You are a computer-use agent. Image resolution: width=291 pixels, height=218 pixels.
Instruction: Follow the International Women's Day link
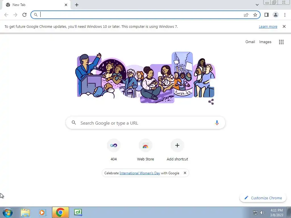140,173
